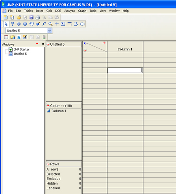Image resolution: width=176 pixels, height=194 pixels.
Task: Open the Tables menu
Action: click(28, 11)
